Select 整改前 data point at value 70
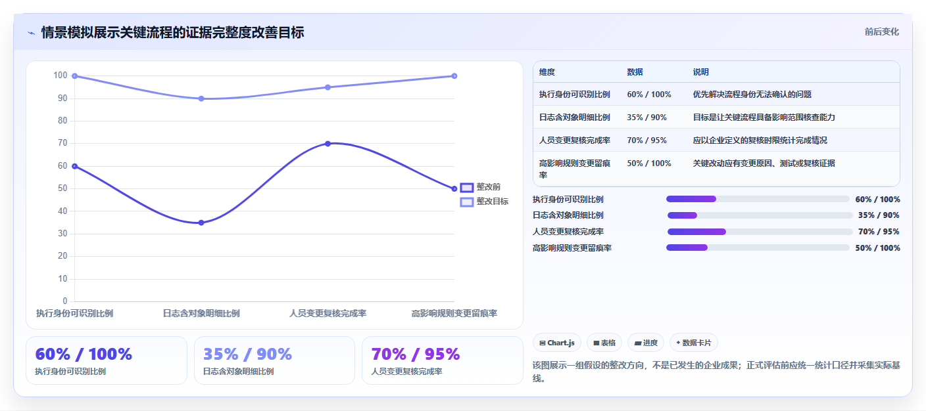The image size is (926, 411). coord(328,144)
